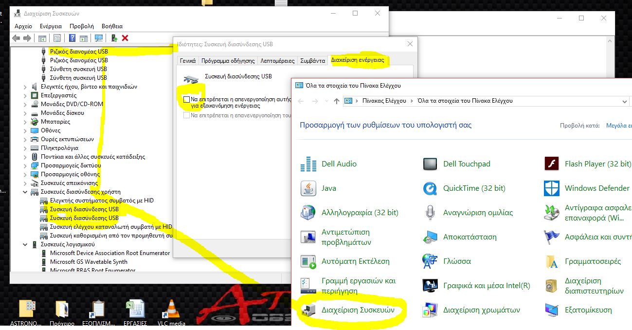Open the Ενέργεια menu
This screenshot has height=330, width=632.
pyautogui.click(x=51, y=26)
